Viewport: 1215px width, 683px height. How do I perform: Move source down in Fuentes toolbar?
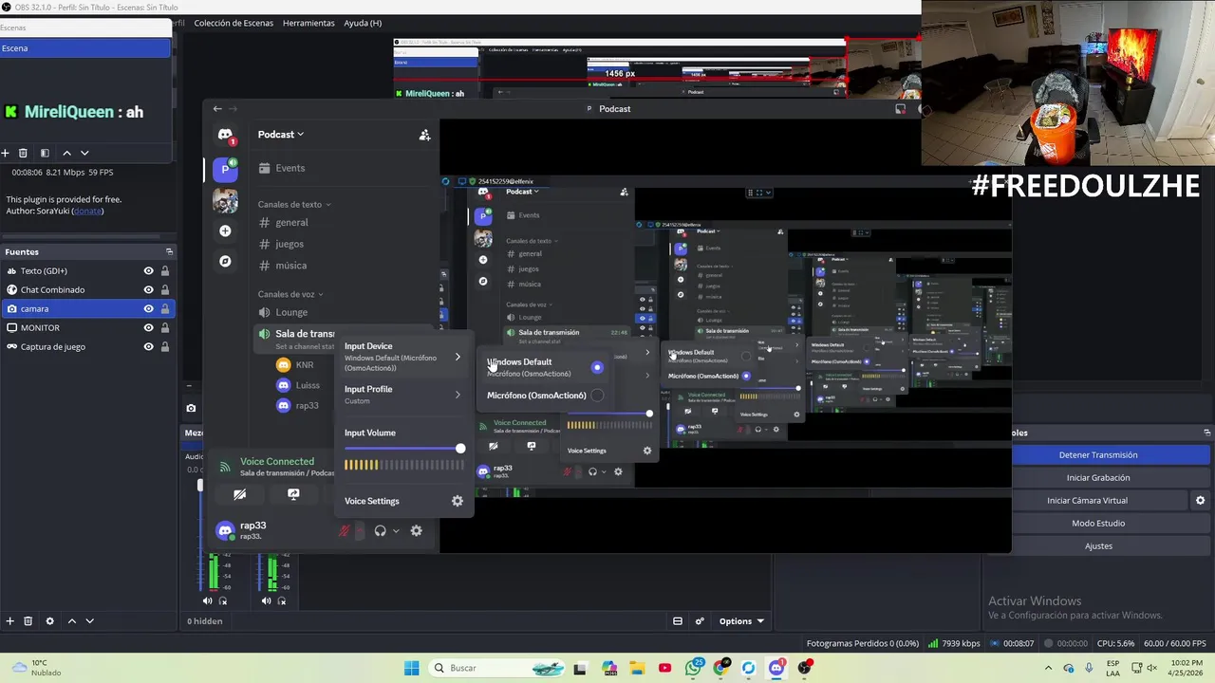click(x=89, y=621)
